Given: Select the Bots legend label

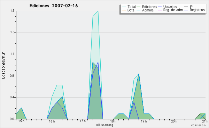Looking at the screenshot, I should pyautogui.click(x=131, y=10).
